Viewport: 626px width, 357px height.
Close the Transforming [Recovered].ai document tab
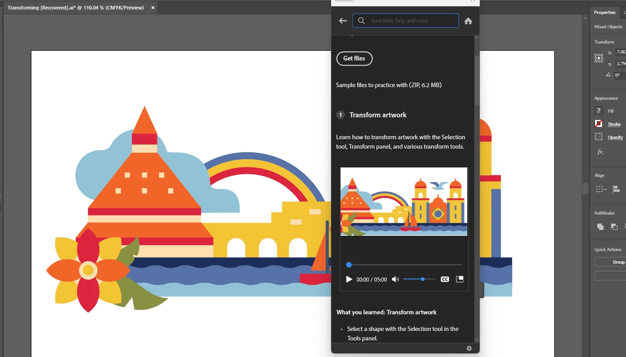click(153, 8)
